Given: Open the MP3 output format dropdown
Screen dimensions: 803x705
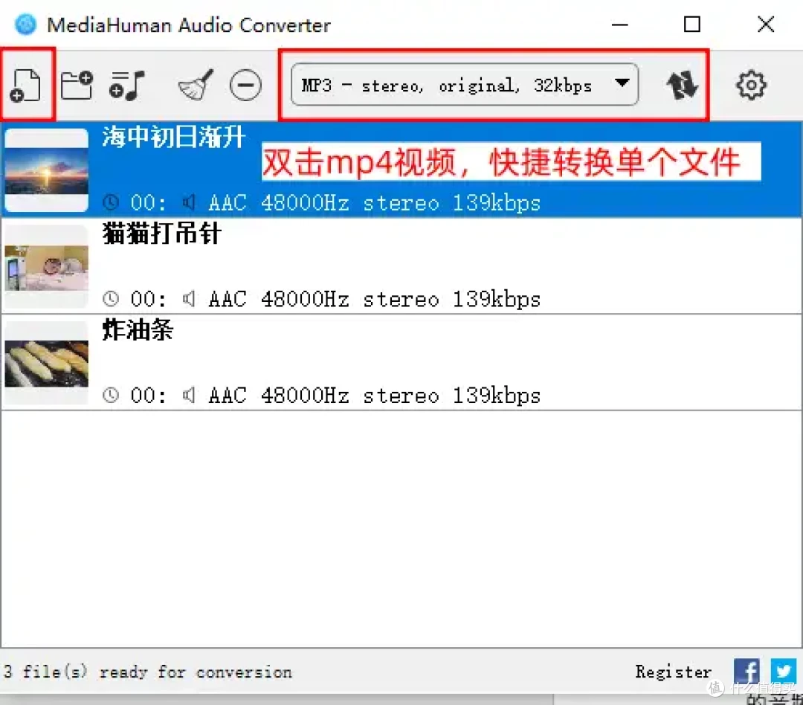Looking at the screenshot, I should 465,85.
